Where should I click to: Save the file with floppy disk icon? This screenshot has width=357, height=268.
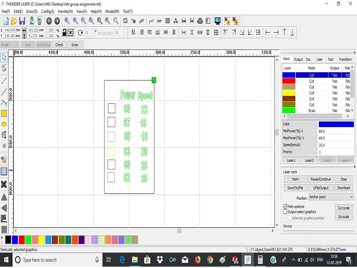[22, 21]
